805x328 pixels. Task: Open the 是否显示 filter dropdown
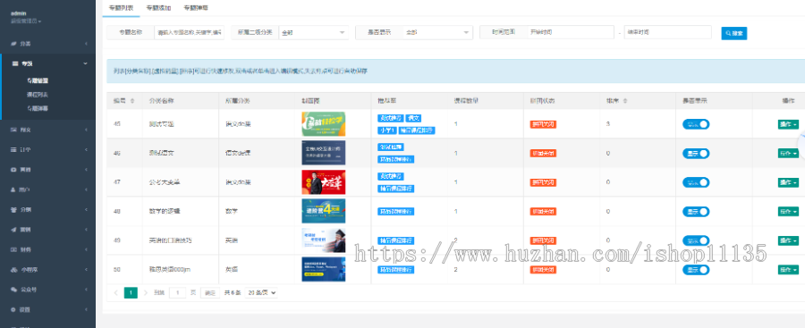coord(437,32)
